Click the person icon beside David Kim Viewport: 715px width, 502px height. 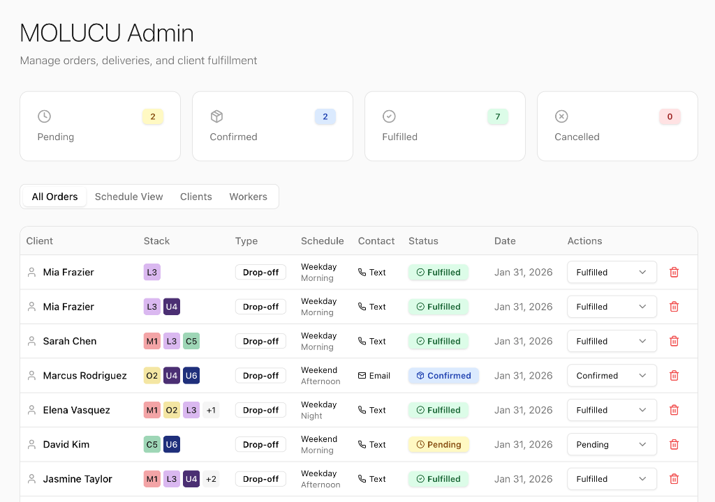[31, 445]
